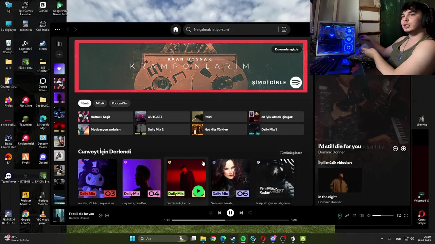This screenshot has width=435, height=244.
Task: Open Opera tarayıcı desktop shortcut
Action: click(x=422, y=217)
